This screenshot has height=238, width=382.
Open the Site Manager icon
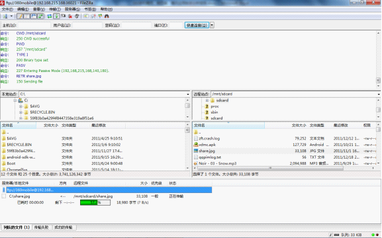click(x=5, y=17)
